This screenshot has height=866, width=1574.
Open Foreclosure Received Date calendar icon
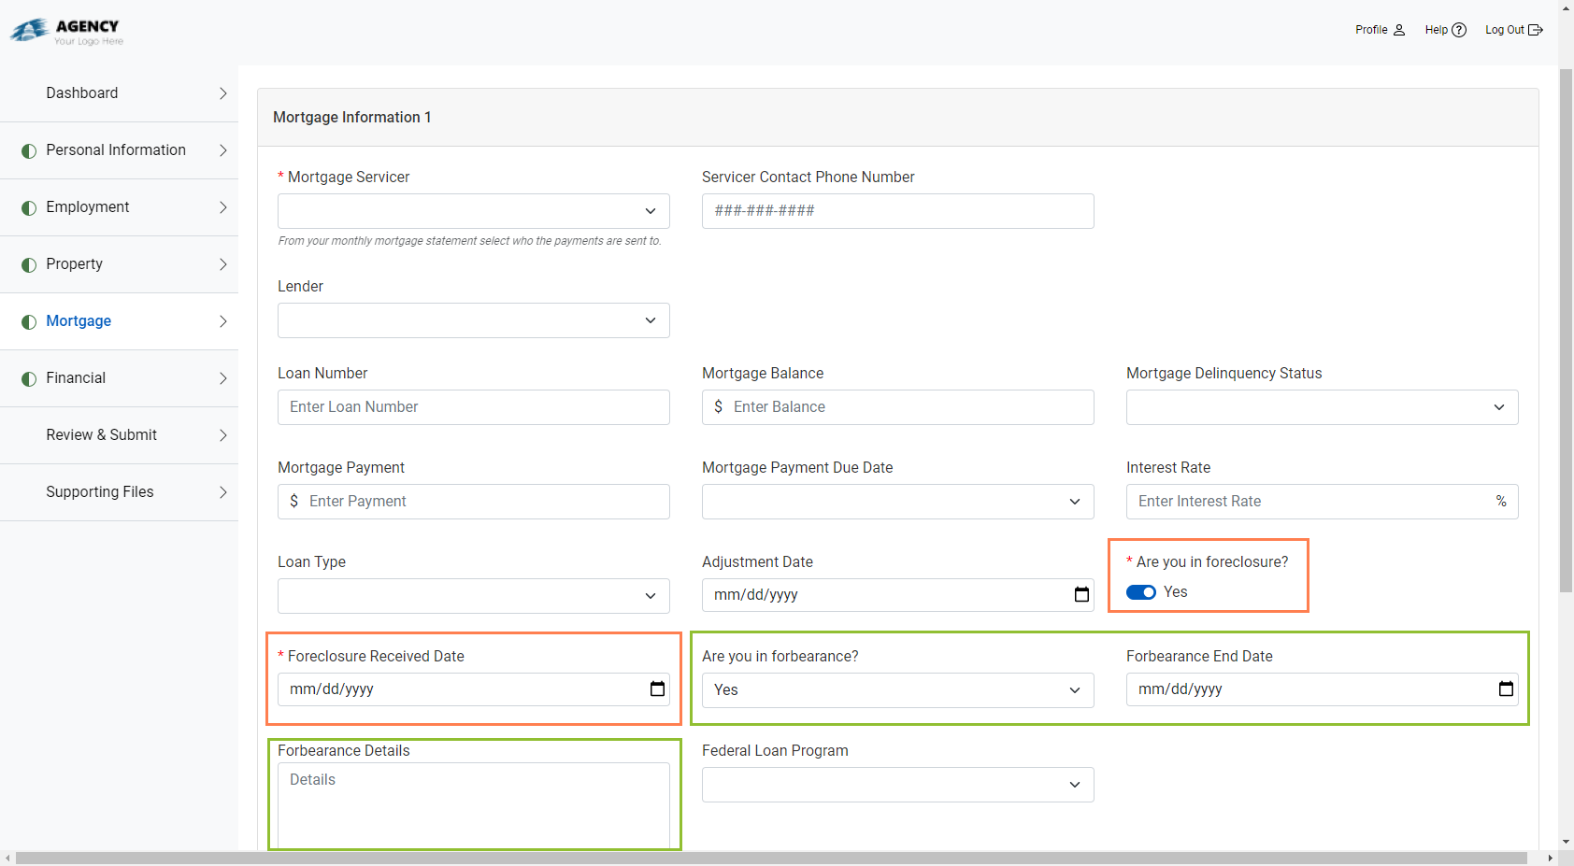point(657,689)
